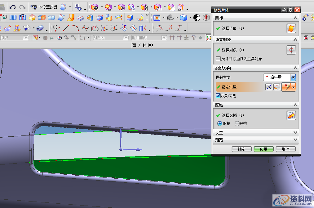Enable 允许目标边作为工具对象 checkbox

(219, 59)
